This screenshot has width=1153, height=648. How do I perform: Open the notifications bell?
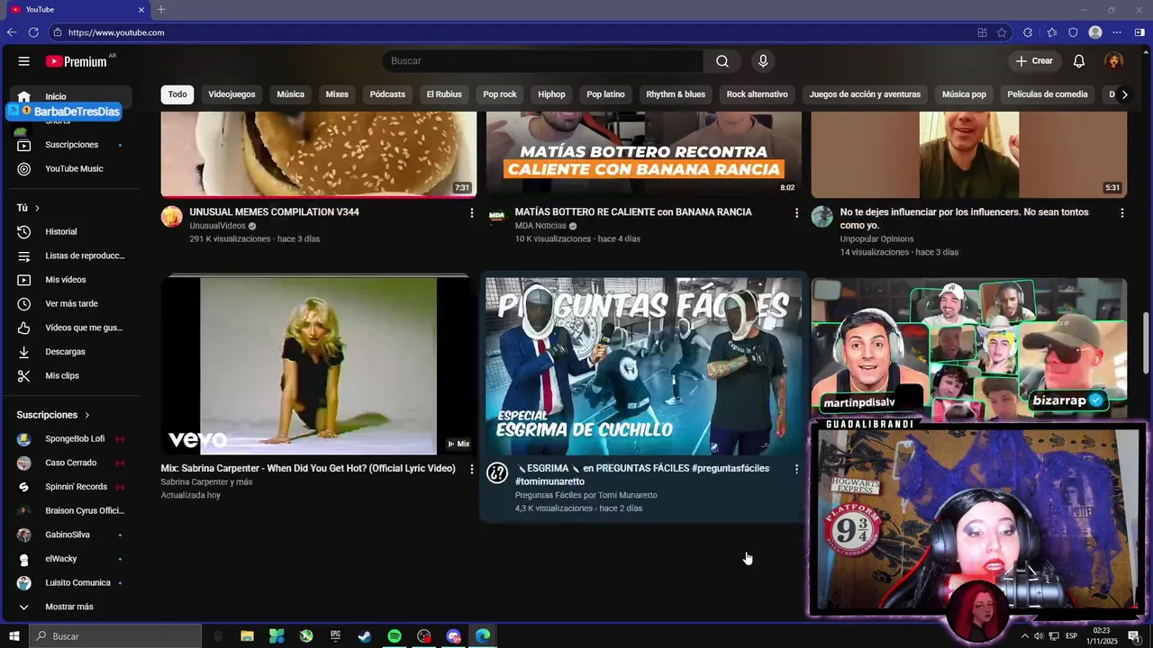[x=1079, y=61]
